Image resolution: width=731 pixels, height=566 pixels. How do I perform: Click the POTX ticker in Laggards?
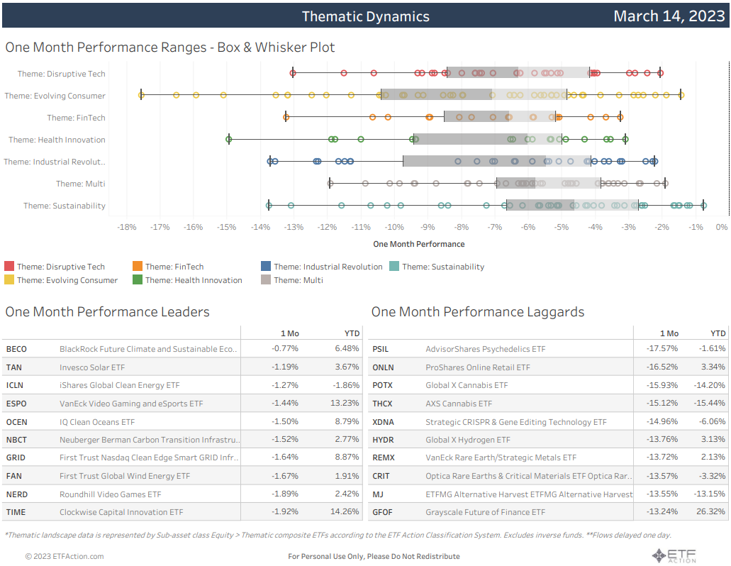pyautogui.click(x=382, y=385)
